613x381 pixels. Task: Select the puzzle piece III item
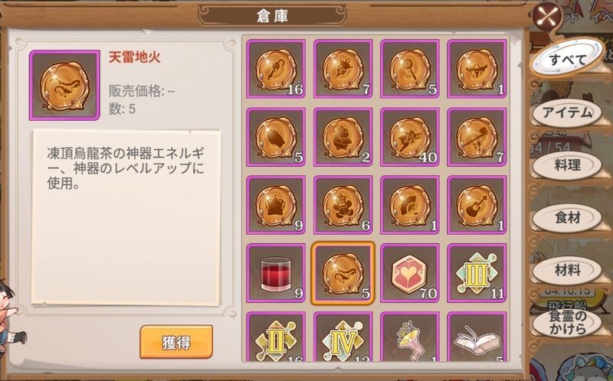point(477,273)
